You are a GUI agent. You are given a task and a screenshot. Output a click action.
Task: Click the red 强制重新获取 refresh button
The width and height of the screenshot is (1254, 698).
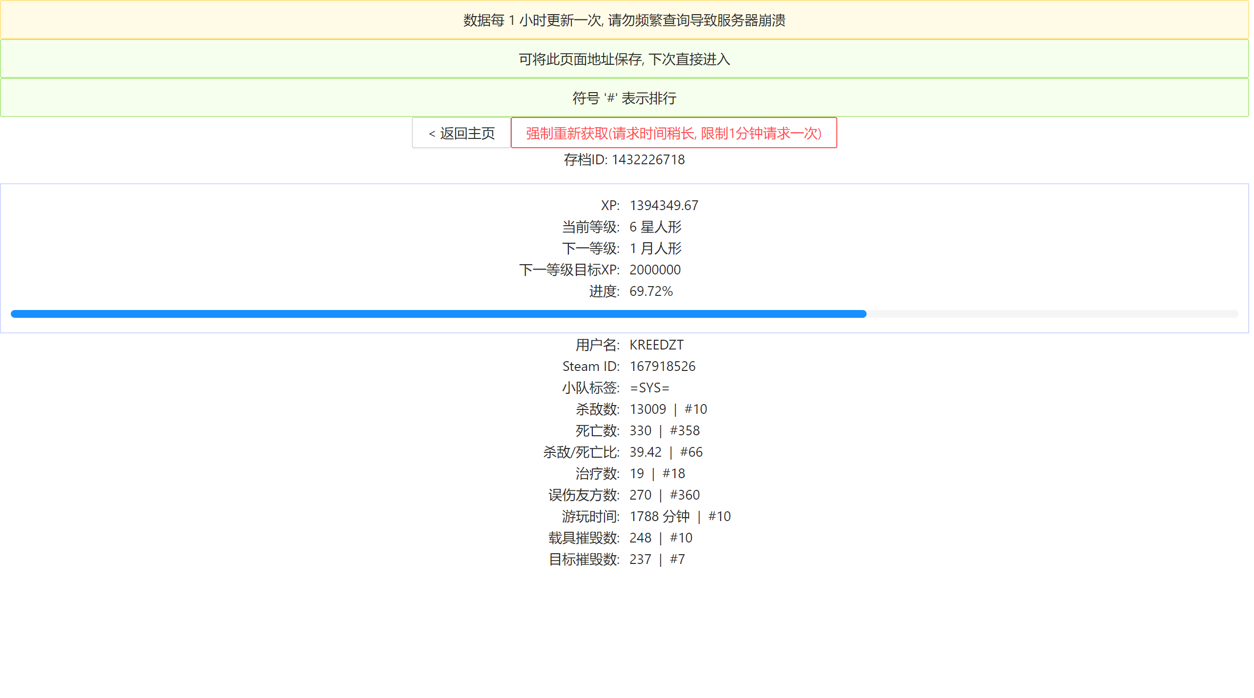pyautogui.click(x=673, y=133)
